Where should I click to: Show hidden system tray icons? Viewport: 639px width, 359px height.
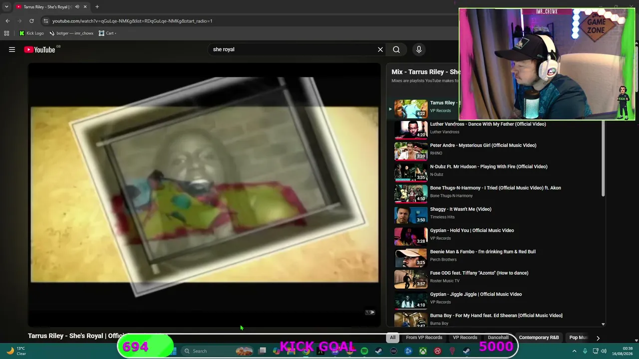pyautogui.click(x=574, y=351)
